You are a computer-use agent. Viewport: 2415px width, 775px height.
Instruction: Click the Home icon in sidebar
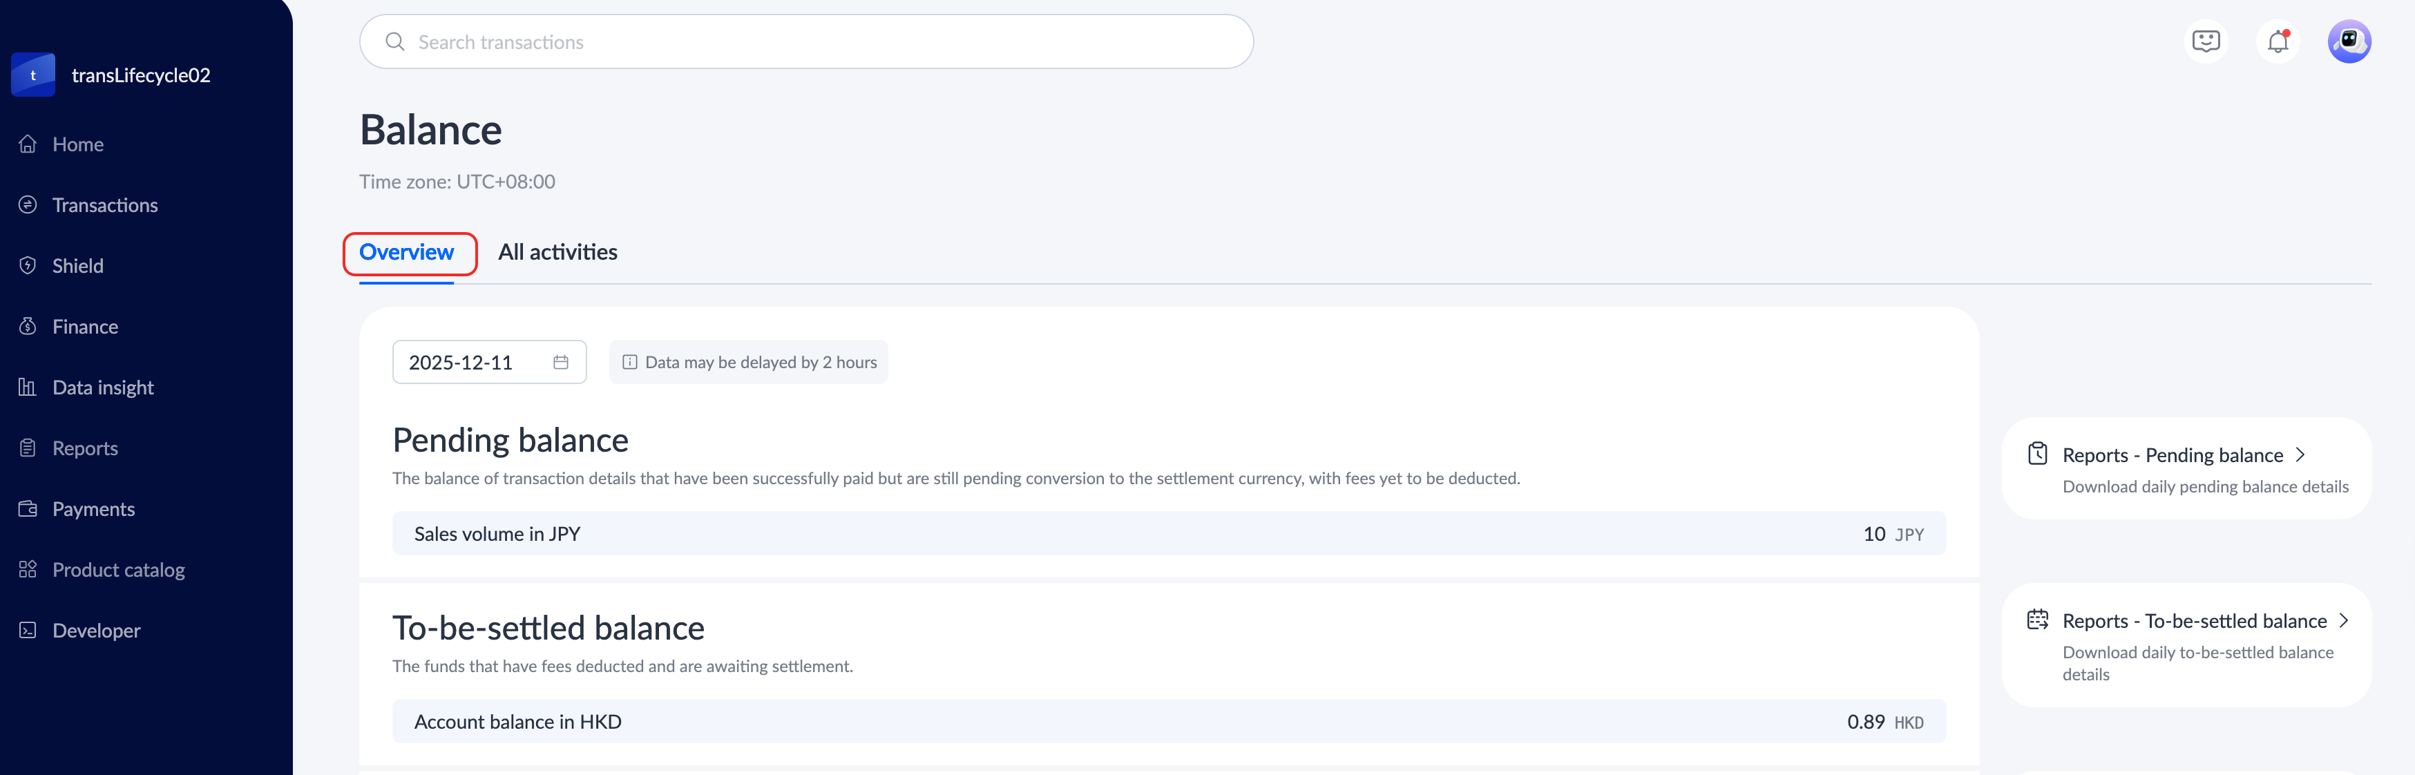point(28,144)
